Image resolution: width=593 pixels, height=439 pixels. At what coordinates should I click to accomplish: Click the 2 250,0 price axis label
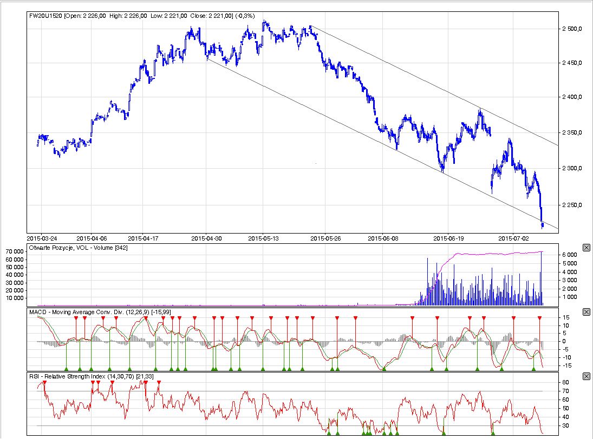[572, 205]
